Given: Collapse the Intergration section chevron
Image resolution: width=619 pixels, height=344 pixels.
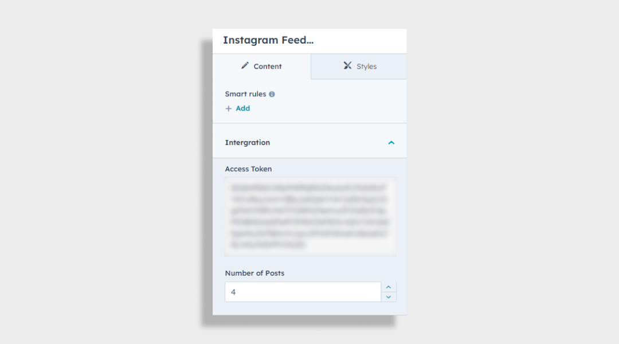Looking at the screenshot, I should 391,143.
